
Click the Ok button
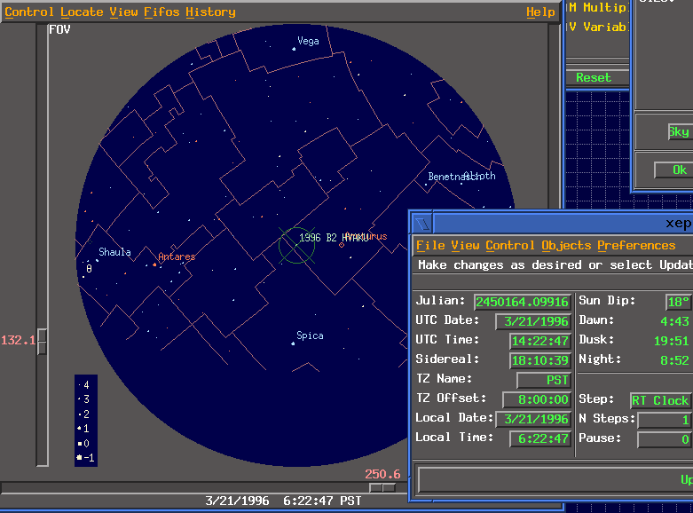[x=673, y=170]
